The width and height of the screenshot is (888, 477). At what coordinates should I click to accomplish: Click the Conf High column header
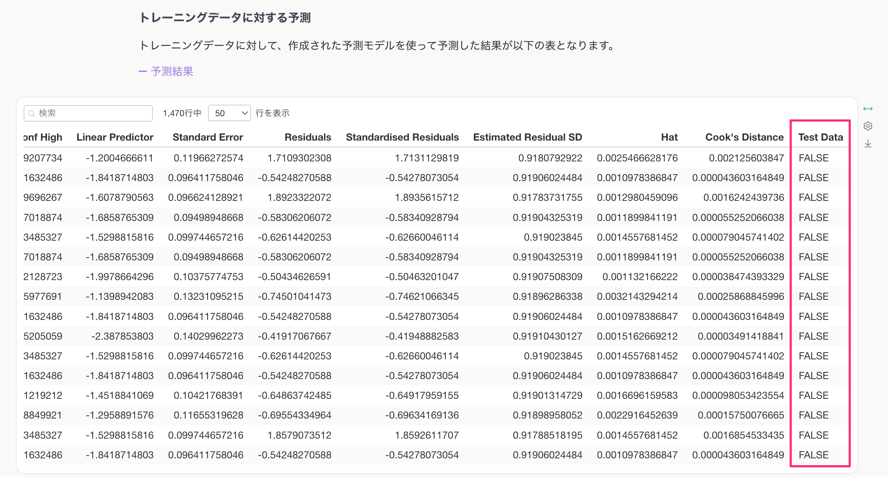pyautogui.click(x=43, y=137)
